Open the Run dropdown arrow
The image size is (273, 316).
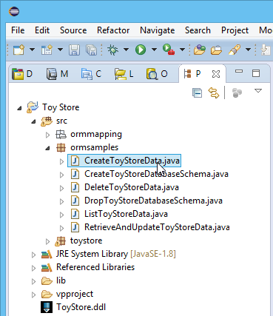(x=154, y=50)
